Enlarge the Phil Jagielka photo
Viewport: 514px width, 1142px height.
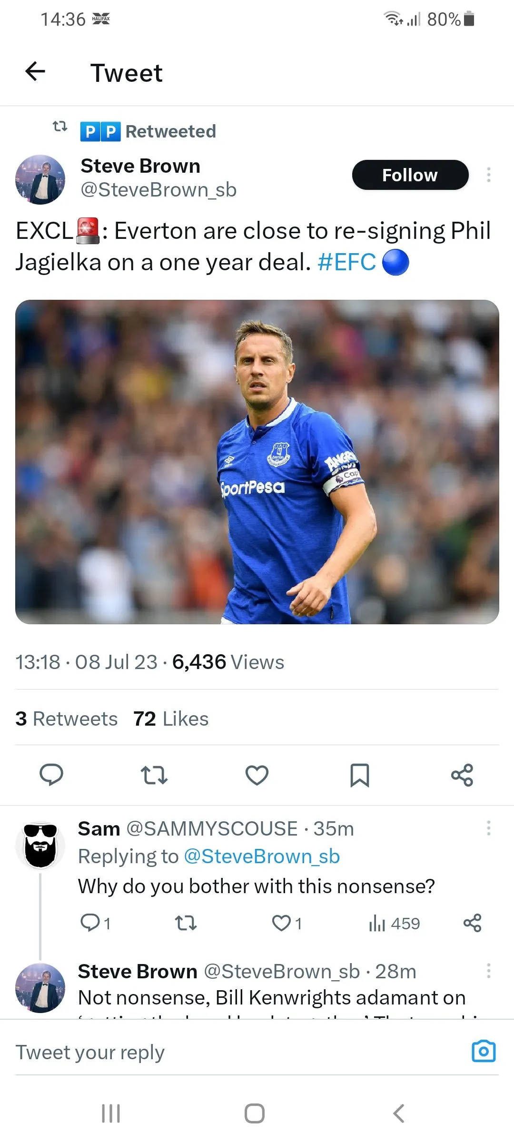pyautogui.click(x=257, y=462)
